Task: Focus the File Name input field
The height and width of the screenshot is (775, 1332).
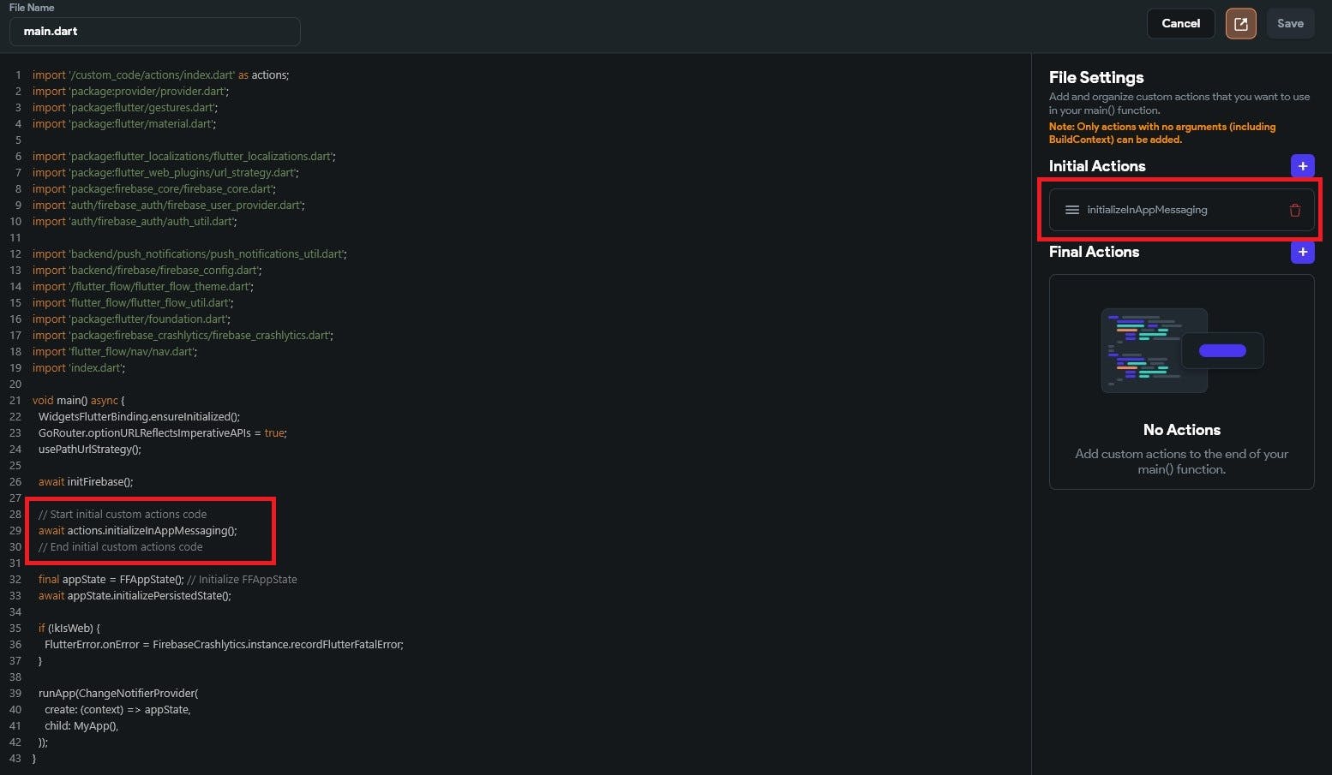Action: 154,32
